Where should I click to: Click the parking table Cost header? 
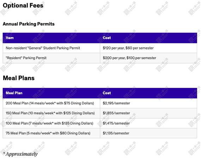[107, 38]
